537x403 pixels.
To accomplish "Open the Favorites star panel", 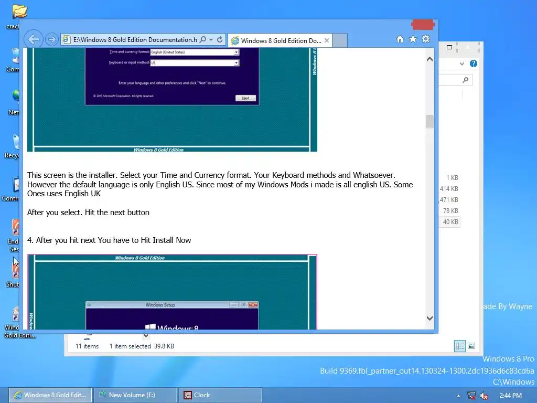I will coord(413,39).
